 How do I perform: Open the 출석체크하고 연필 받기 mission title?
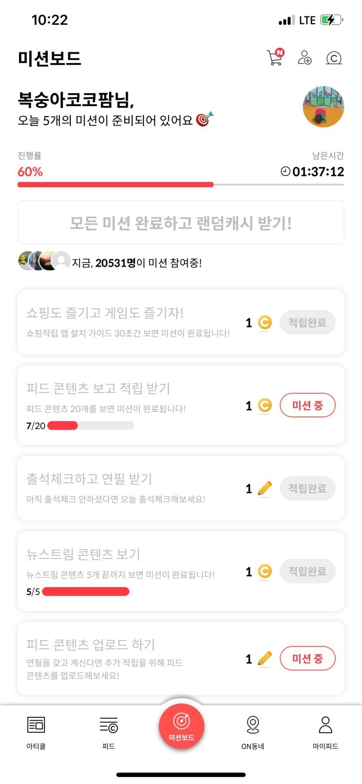coord(89,479)
